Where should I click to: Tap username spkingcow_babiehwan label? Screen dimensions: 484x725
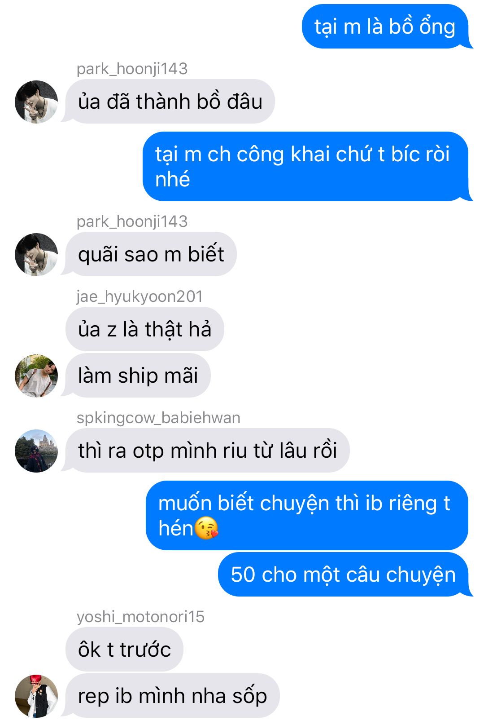158,418
